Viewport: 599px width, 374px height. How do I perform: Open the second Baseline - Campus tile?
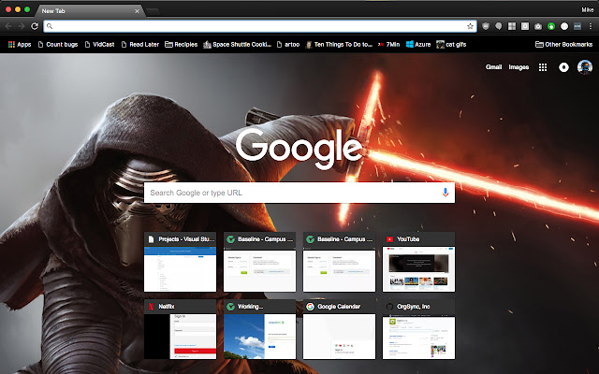pos(339,262)
